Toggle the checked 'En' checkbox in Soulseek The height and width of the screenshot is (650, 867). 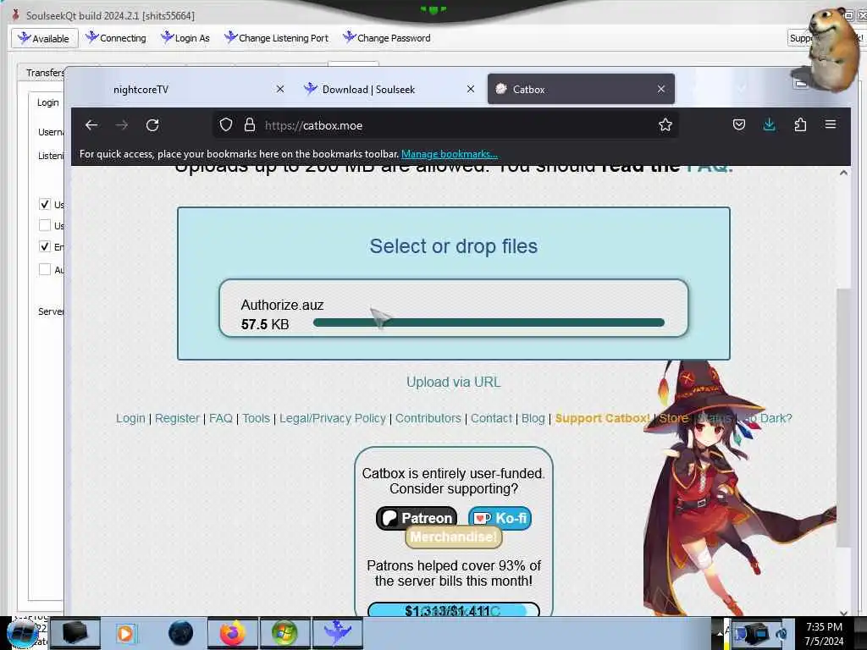tap(45, 246)
